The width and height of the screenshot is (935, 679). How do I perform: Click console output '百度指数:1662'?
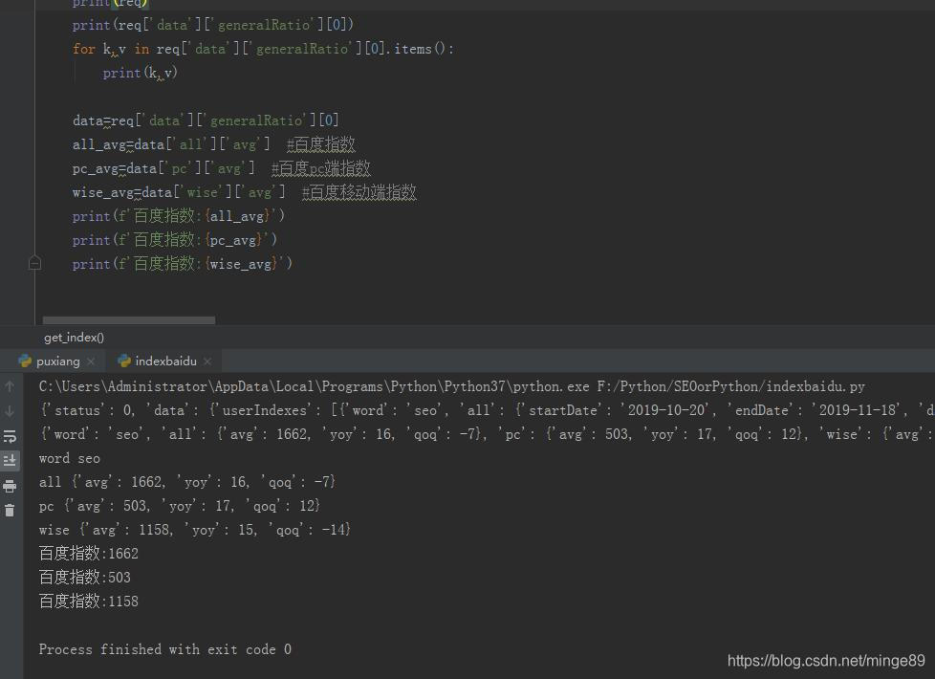[88, 553]
